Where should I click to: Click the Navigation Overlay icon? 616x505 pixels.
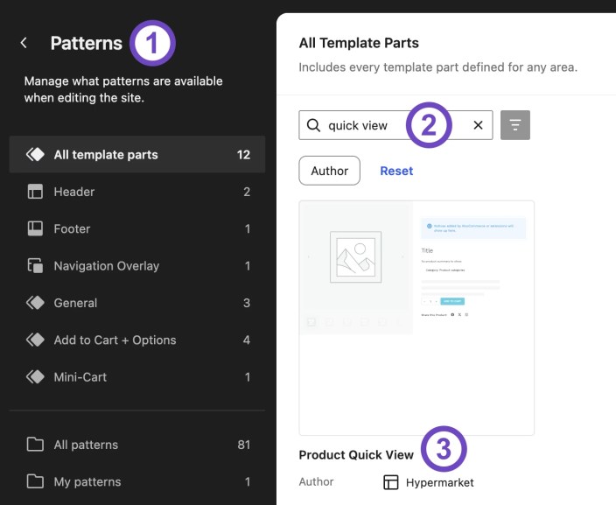pyautogui.click(x=35, y=266)
